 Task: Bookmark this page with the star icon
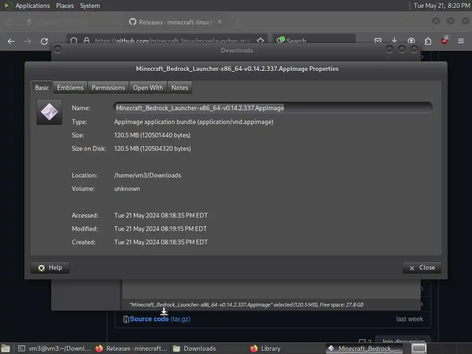tap(260, 41)
